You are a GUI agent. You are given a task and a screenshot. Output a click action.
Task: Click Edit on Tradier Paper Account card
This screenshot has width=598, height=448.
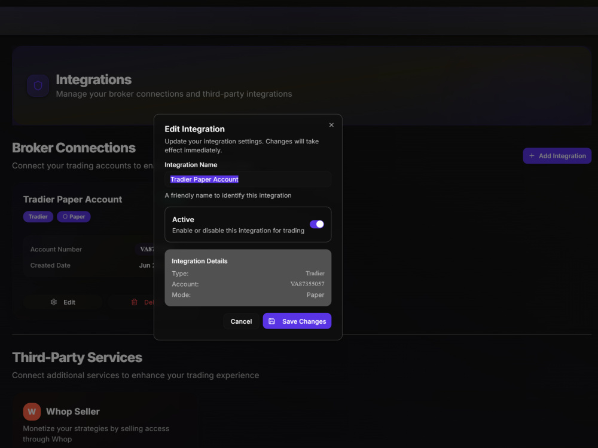click(x=63, y=302)
